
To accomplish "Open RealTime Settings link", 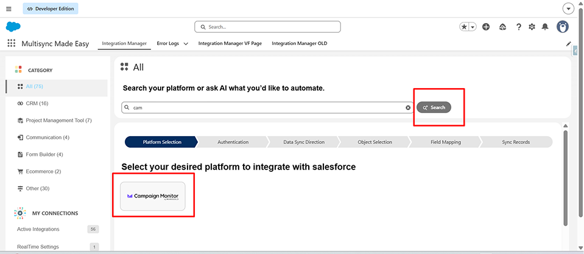I will coord(38,247).
